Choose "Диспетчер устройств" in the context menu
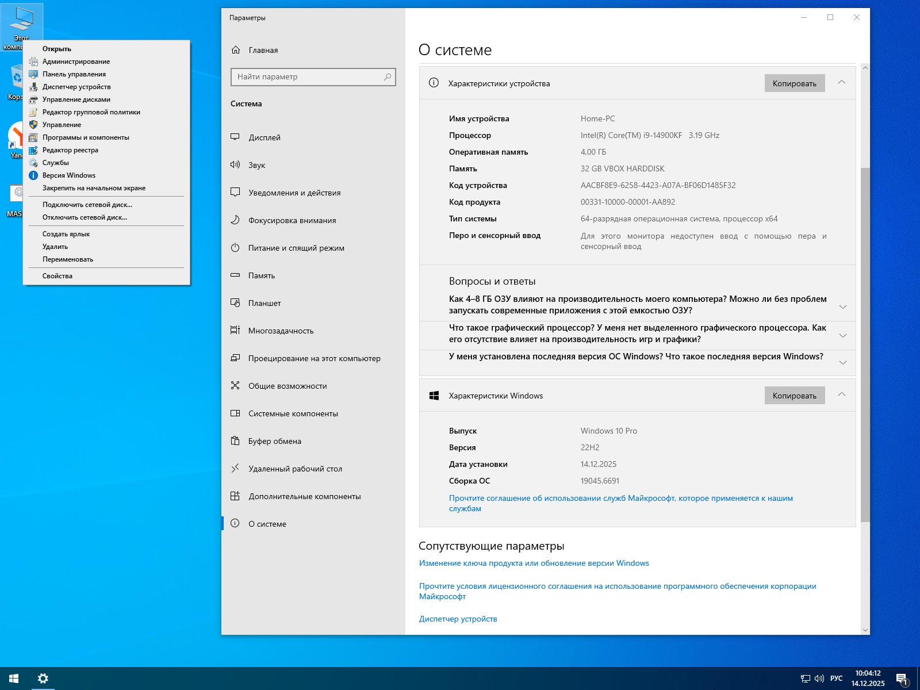This screenshot has height=690, width=920. (x=76, y=87)
